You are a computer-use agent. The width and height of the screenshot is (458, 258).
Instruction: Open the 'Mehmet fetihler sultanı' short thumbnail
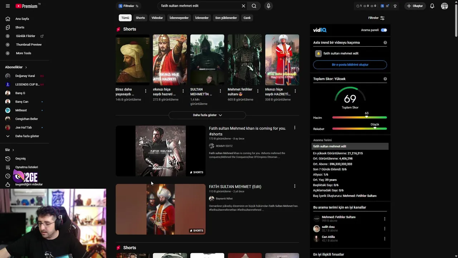tap(245, 60)
